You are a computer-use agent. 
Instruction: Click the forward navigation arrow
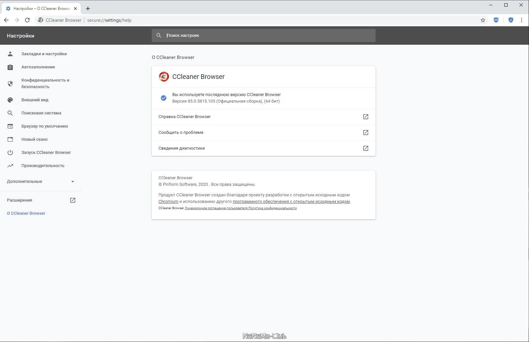coord(17,20)
